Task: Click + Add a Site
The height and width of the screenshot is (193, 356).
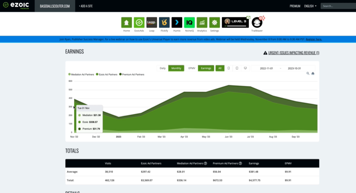Action: point(86,6)
